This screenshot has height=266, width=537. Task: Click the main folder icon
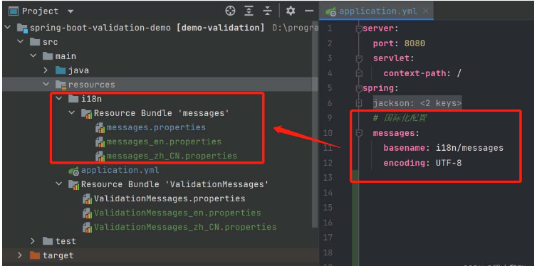pyautogui.click(x=48, y=56)
